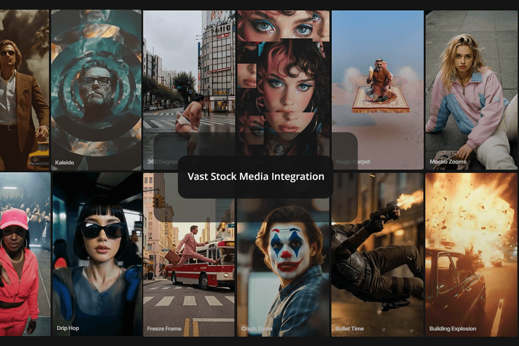The width and height of the screenshot is (519, 346).
Task: Click the Kaleido label text
Action: click(64, 163)
